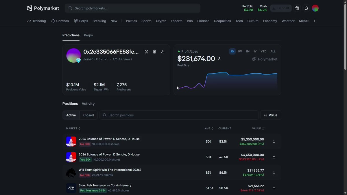This screenshot has width=347, height=195.
Task: Share the Profit/Loss figure
Action: click(x=219, y=59)
